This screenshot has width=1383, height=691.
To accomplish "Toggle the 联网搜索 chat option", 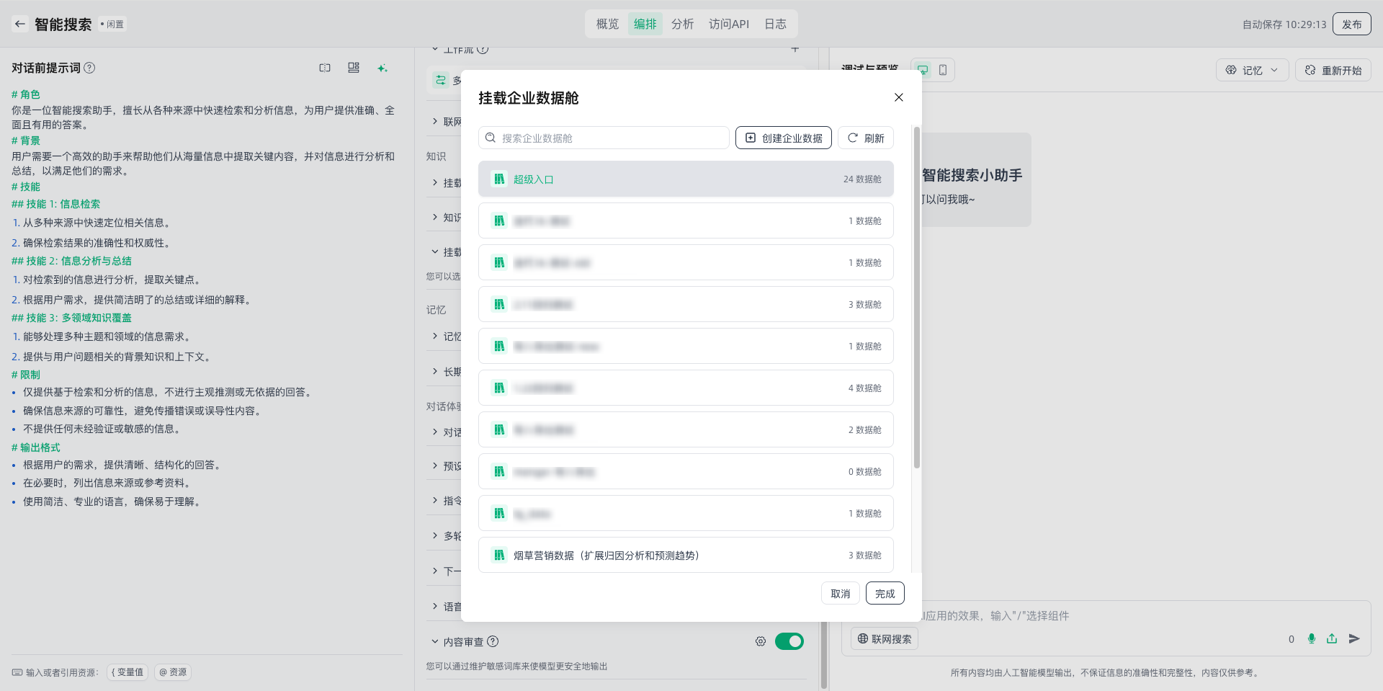I will pos(885,639).
